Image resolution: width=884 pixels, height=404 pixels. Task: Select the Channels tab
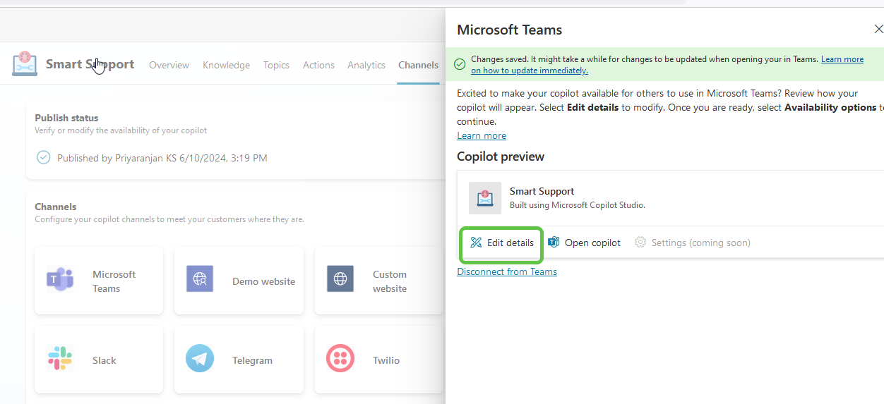tap(418, 65)
